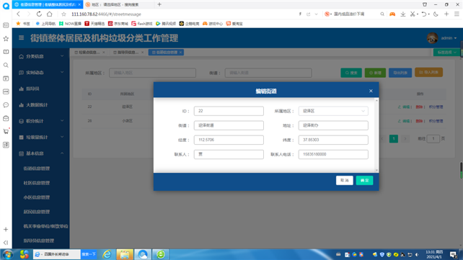
Task: Open Internet Explorer from the taskbar
Action: coord(107,254)
